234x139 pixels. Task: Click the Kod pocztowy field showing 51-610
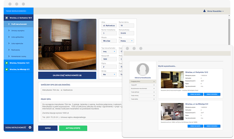point(126,33)
